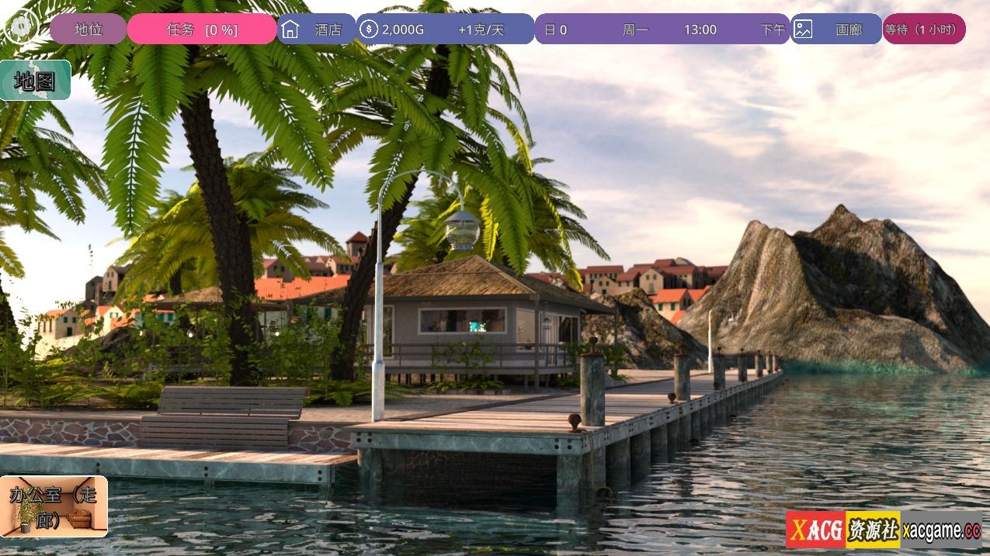Click the 下午 time-of-day label
The width and height of the screenshot is (990, 556).
coord(773,29)
